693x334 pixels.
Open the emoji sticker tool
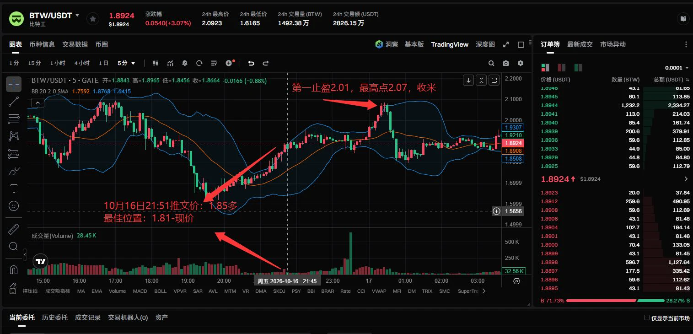(14, 206)
